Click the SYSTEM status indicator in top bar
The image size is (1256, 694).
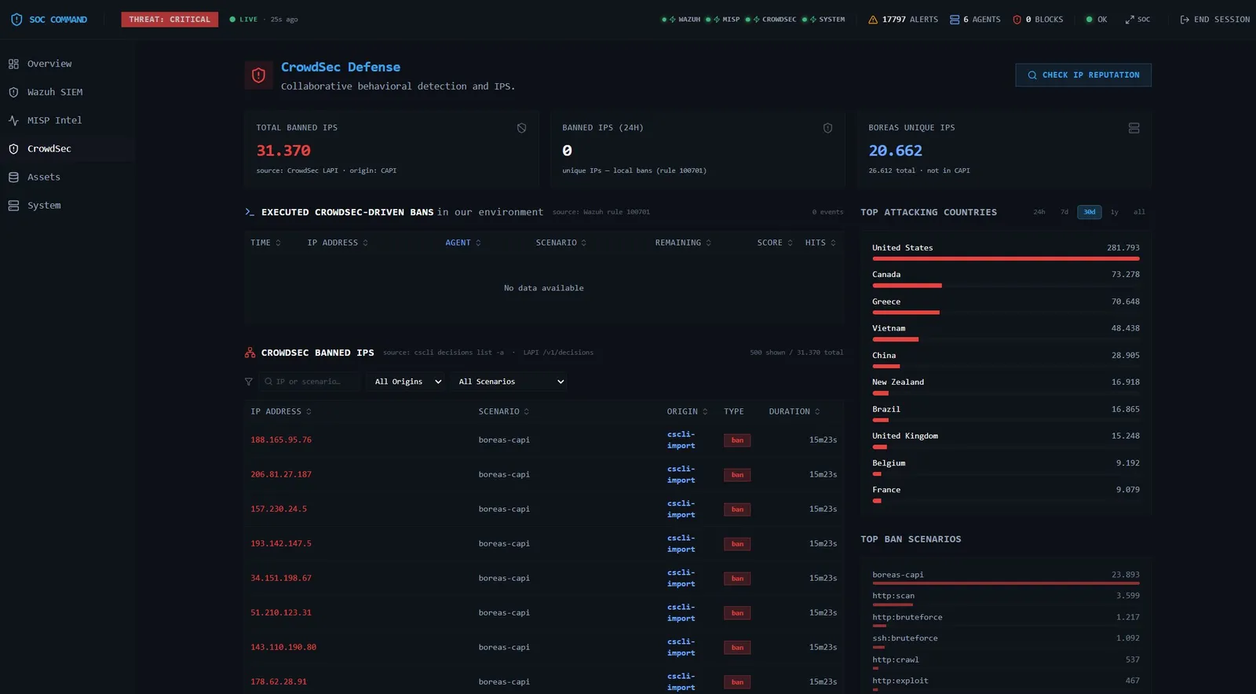click(x=823, y=20)
